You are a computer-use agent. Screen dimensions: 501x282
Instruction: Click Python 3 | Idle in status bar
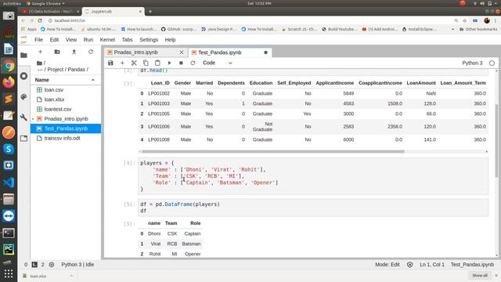(x=77, y=265)
